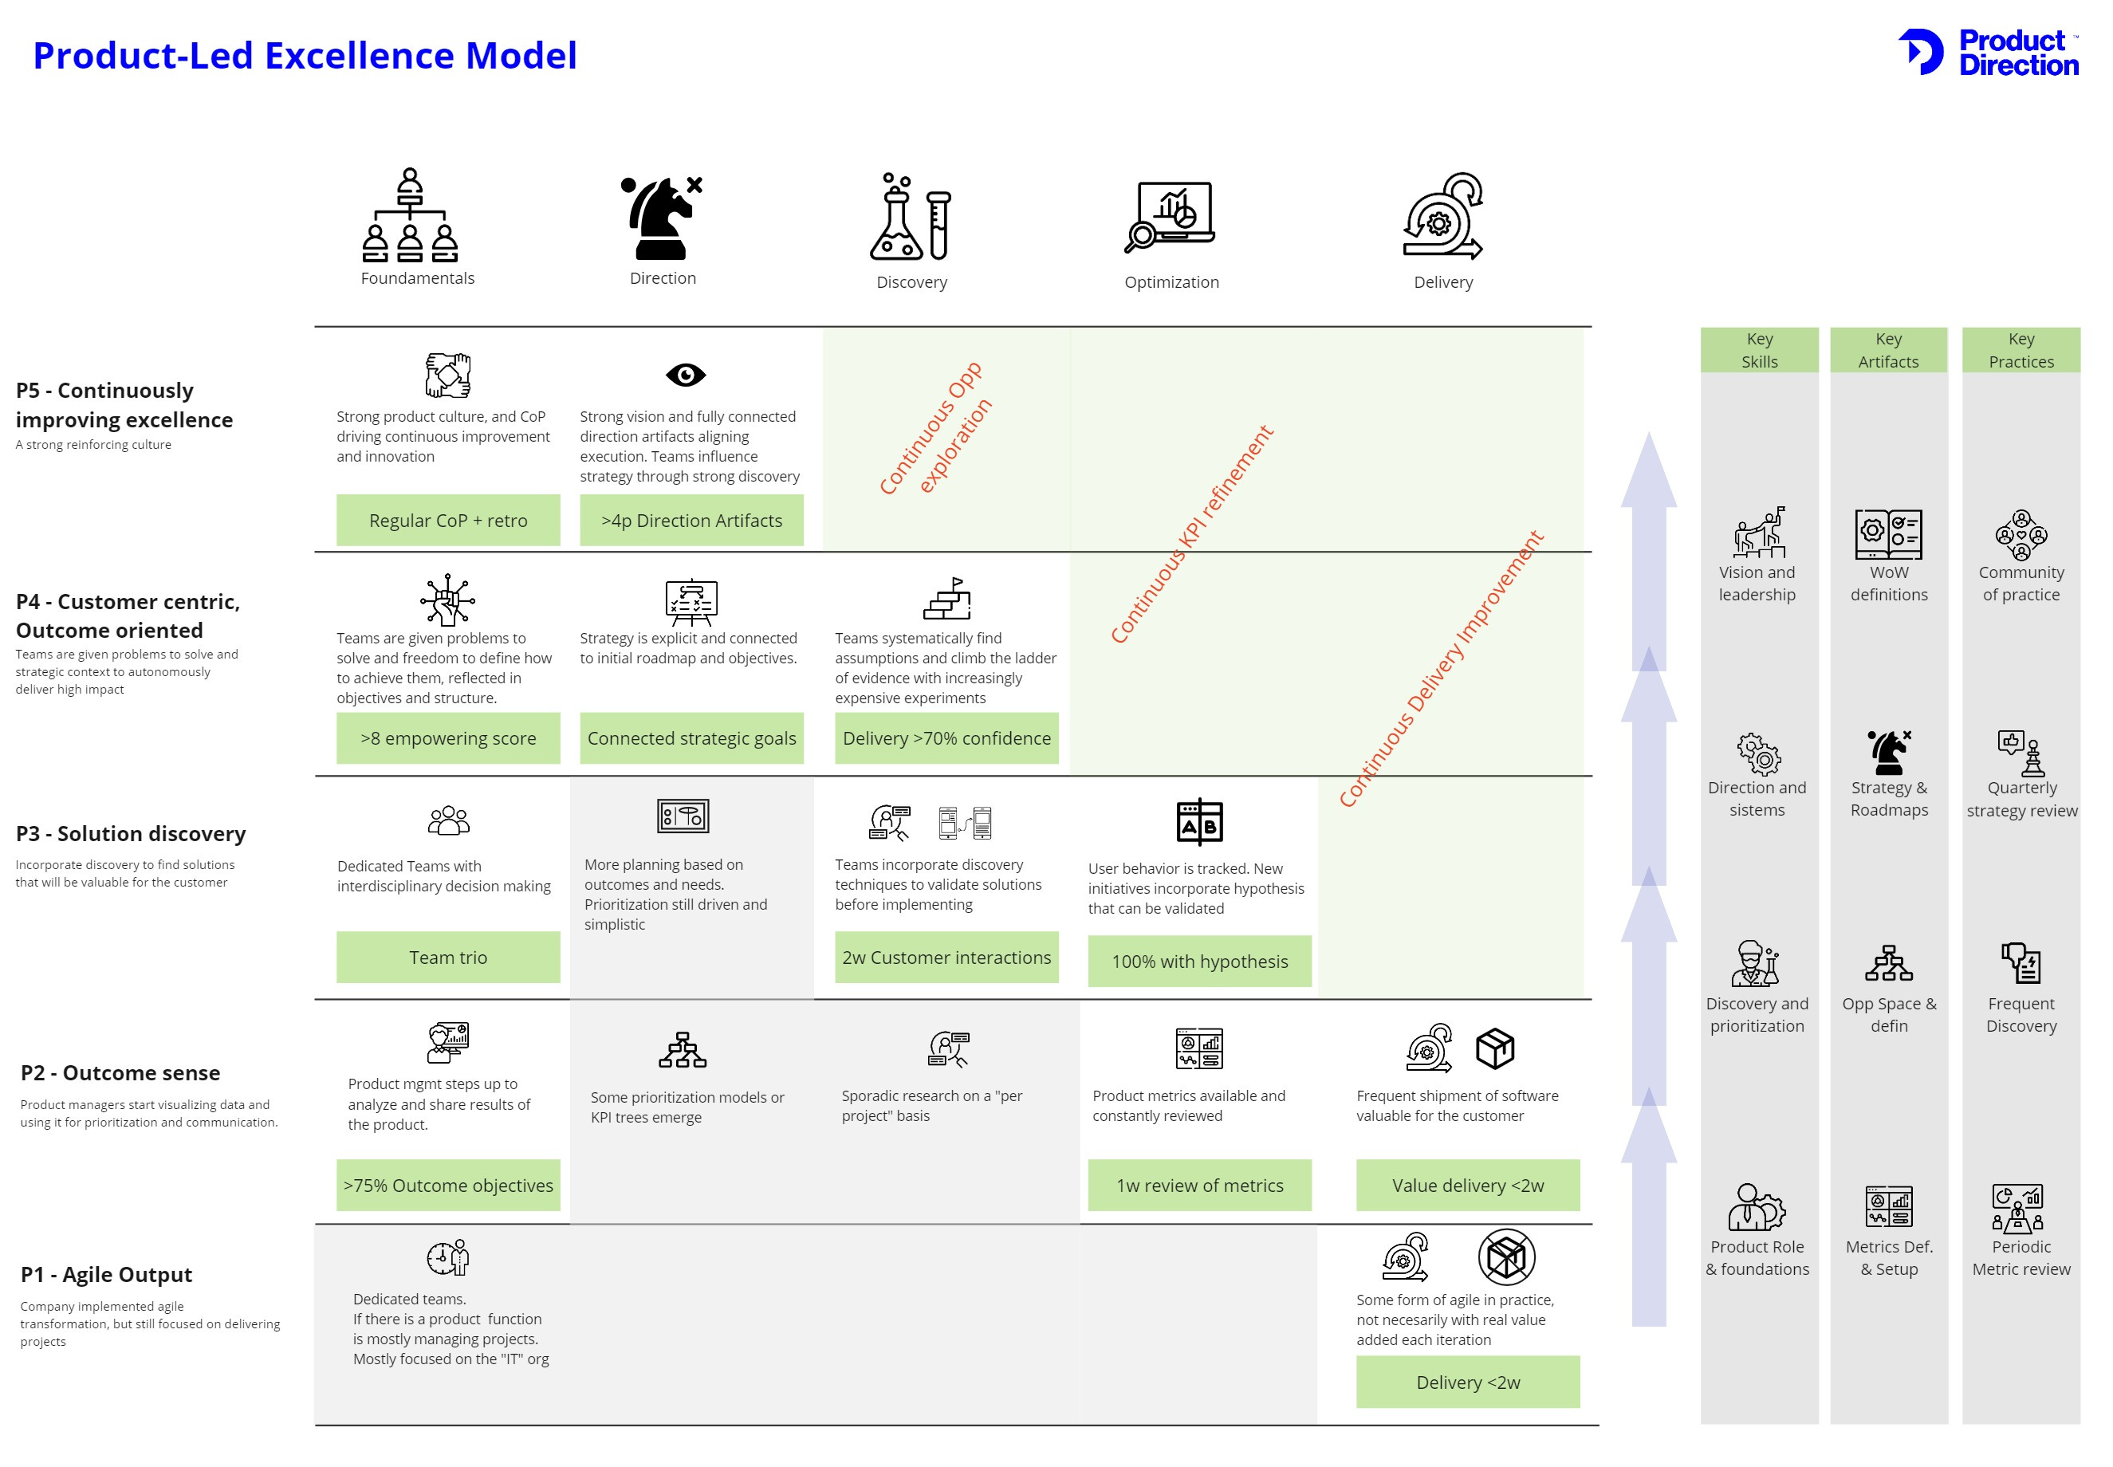Click the >8 empowering score box
The width and height of the screenshot is (2113, 1467).
coord(447,738)
